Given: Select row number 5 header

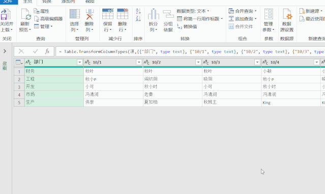Looking at the screenshot, I should pos(19,103).
